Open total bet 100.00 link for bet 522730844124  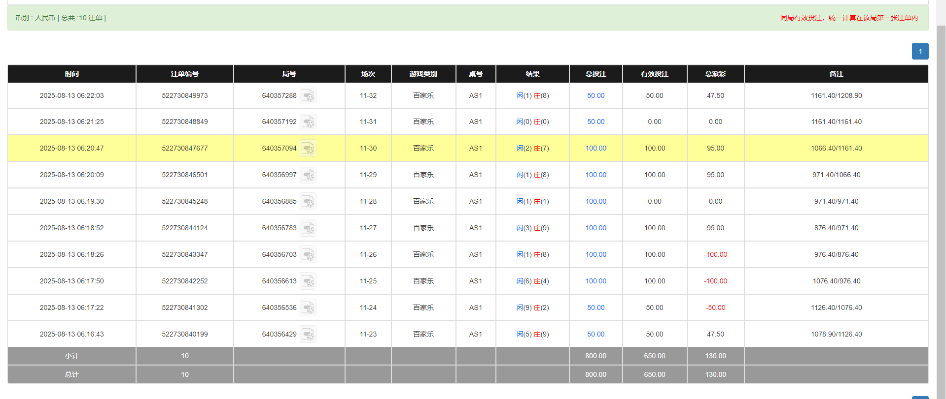coord(596,228)
